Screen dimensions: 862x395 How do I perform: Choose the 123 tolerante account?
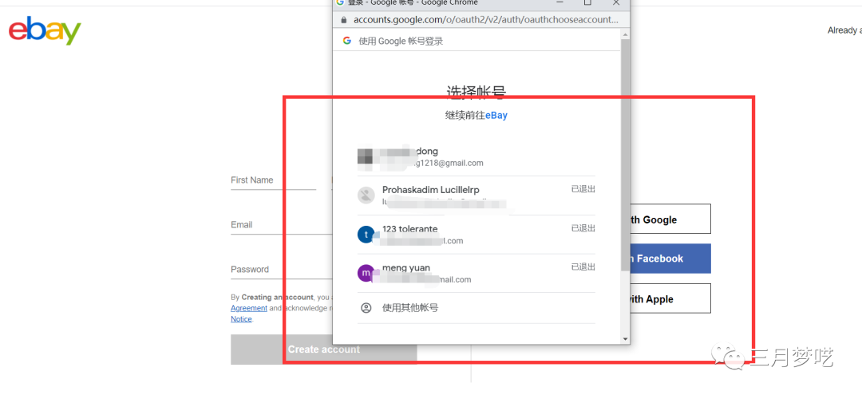[x=476, y=235]
